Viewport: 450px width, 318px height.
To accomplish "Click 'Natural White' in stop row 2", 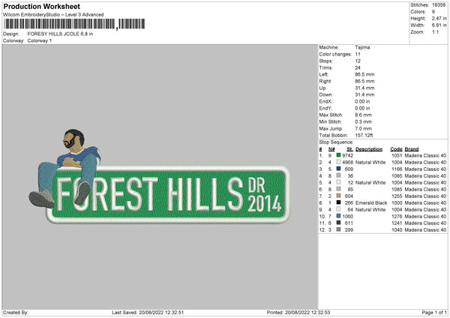I will click(x=370, y=163).
